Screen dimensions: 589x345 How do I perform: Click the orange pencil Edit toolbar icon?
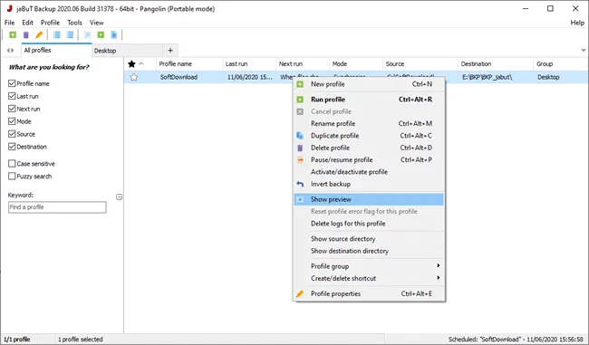tap(39, 35)
